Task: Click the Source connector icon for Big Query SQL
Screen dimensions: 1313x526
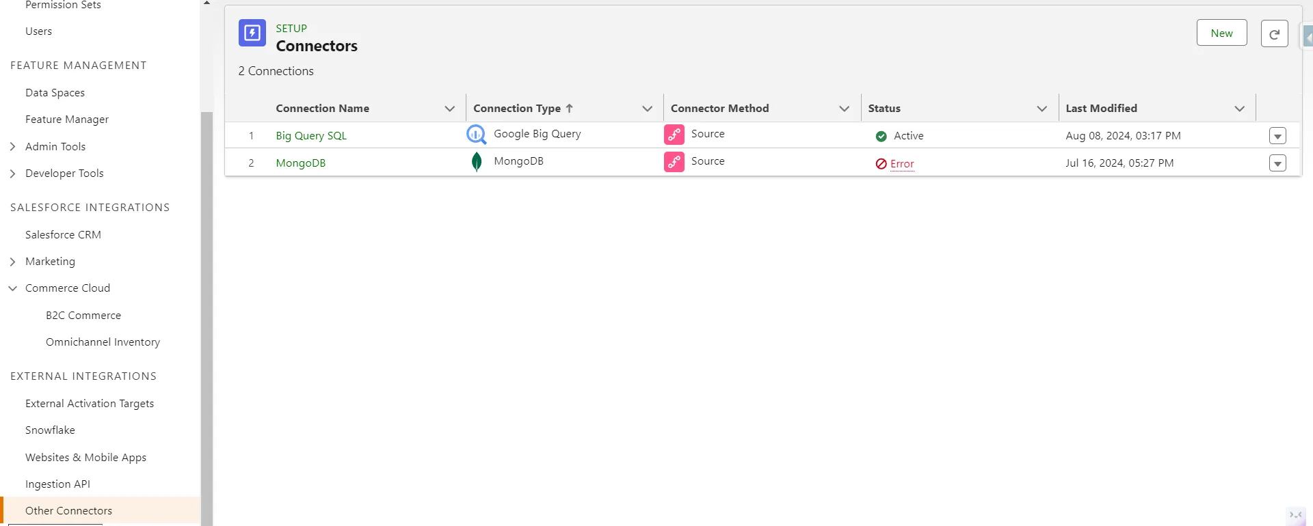Action: click(674, 135)
